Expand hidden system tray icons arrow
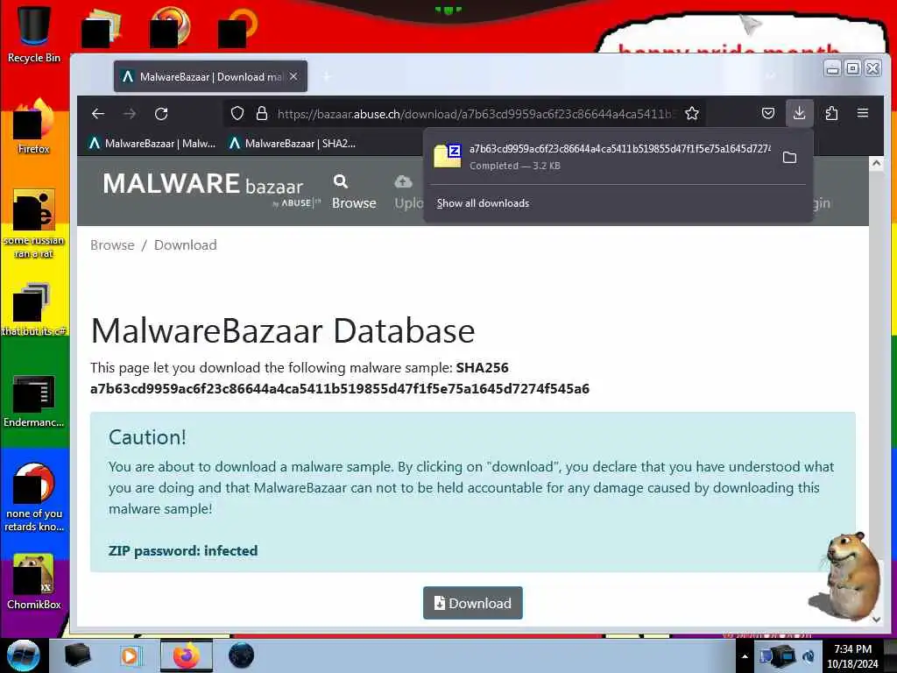This screenshot has height=673, width=897. tap(745, 656)
